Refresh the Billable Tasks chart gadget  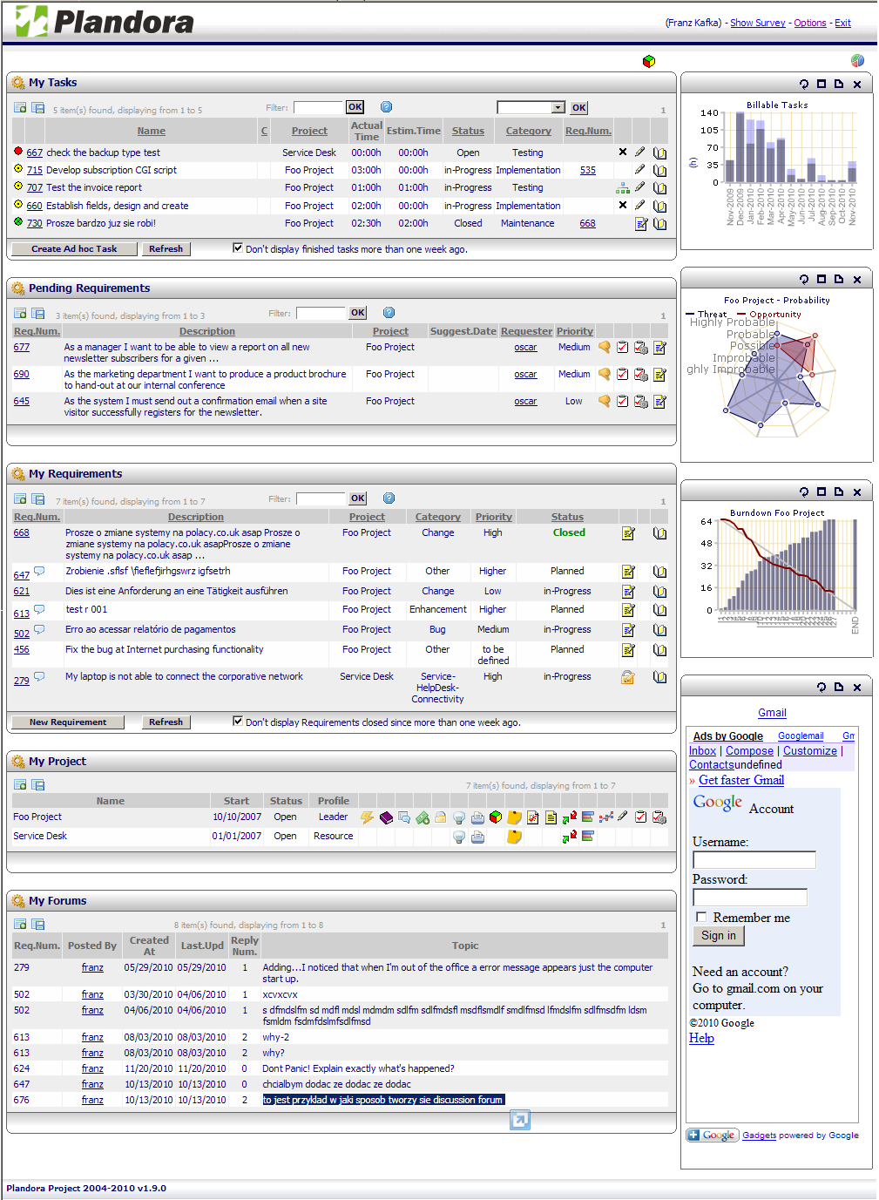(803, 84)
